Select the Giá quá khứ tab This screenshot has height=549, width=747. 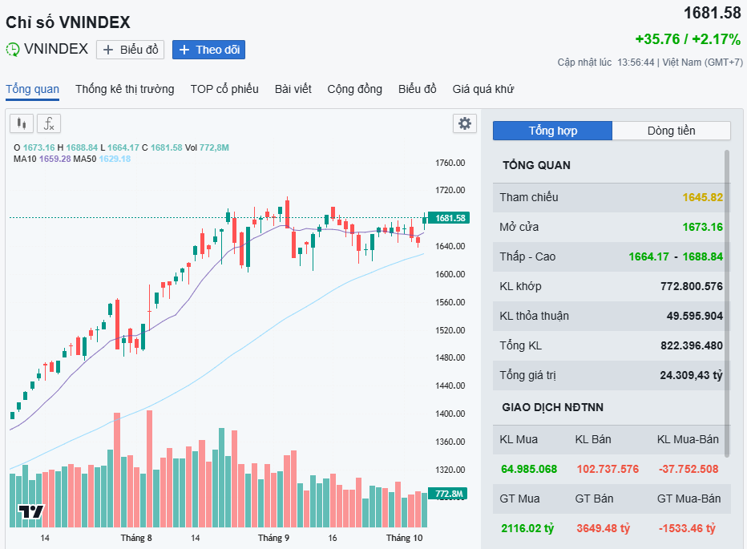(x=483, y=89)
